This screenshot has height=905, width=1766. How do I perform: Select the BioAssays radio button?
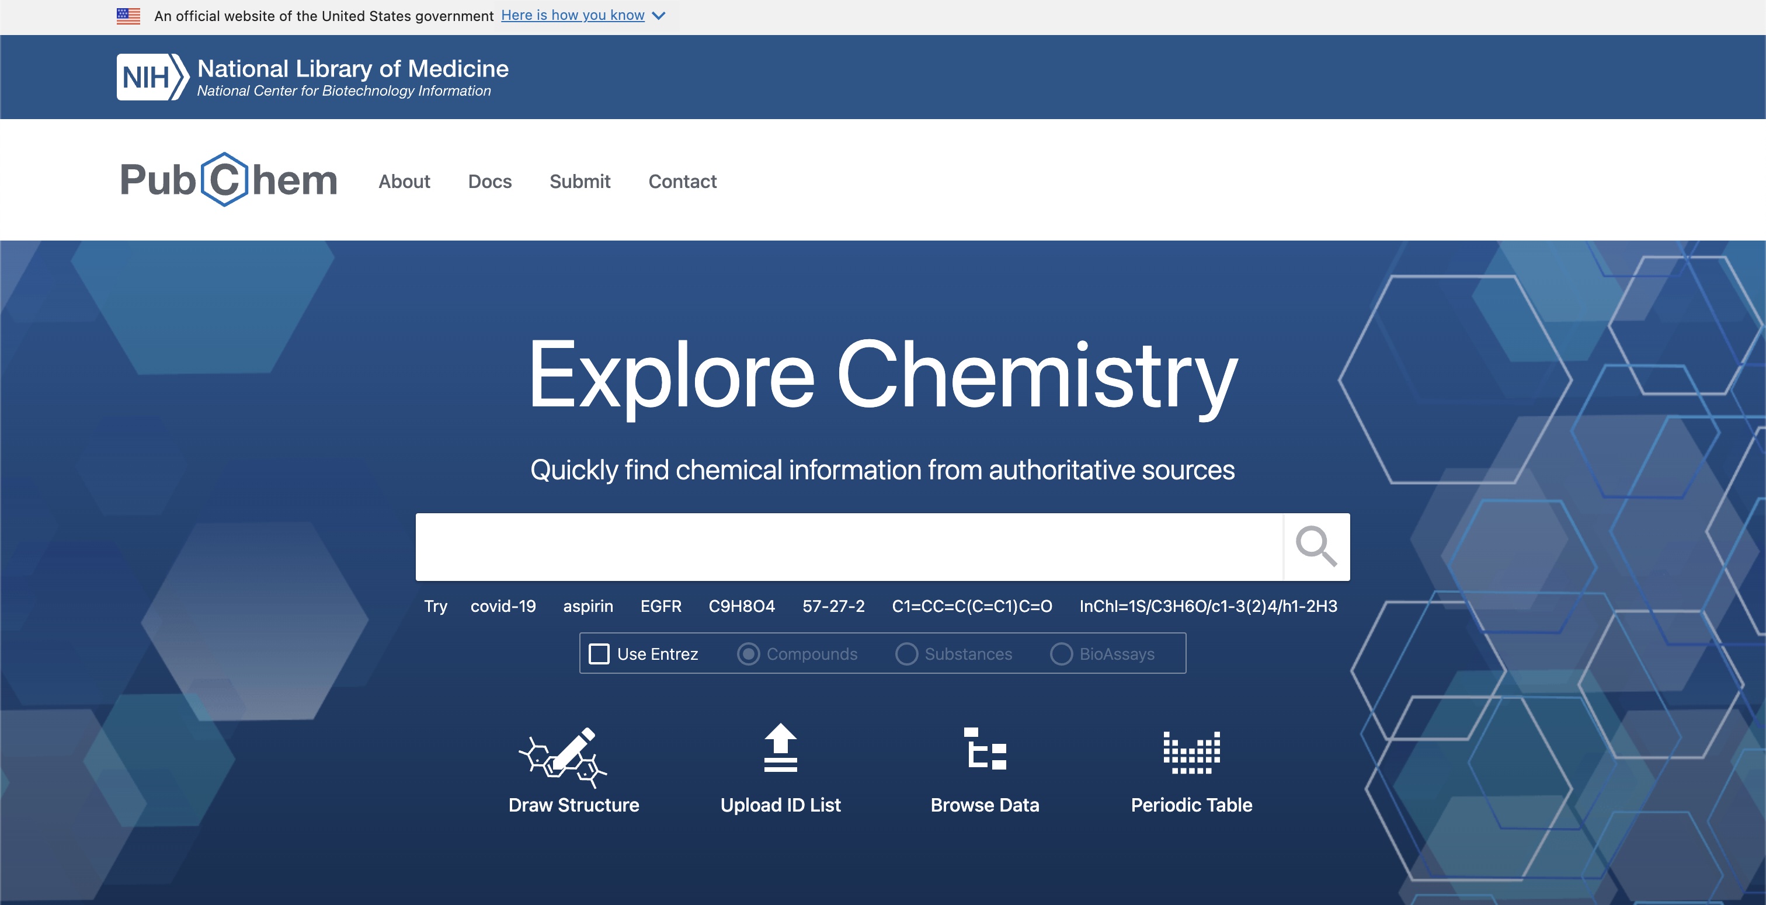pos(1061,654)
